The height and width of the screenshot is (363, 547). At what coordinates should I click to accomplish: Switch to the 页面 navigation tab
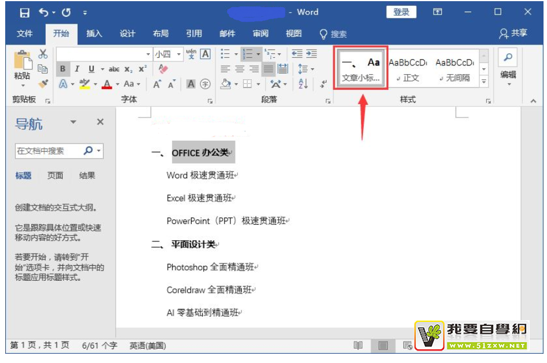point(56,175)
